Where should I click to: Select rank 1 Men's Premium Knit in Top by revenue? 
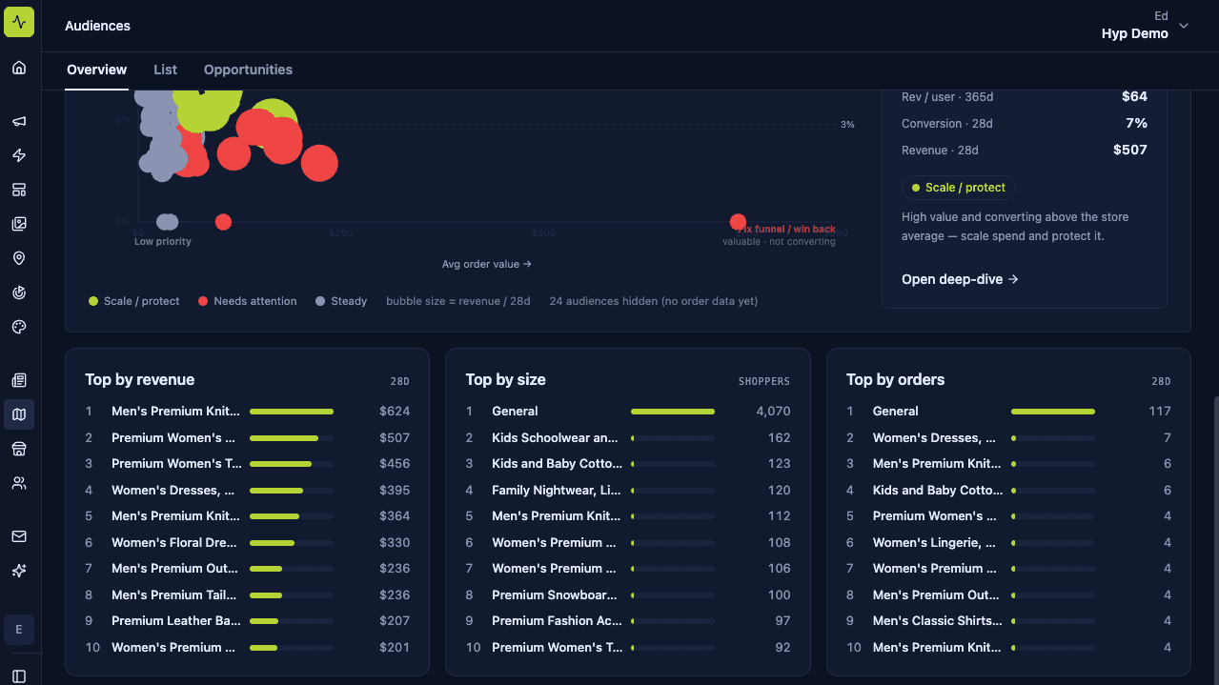click(x=247, y=412)
